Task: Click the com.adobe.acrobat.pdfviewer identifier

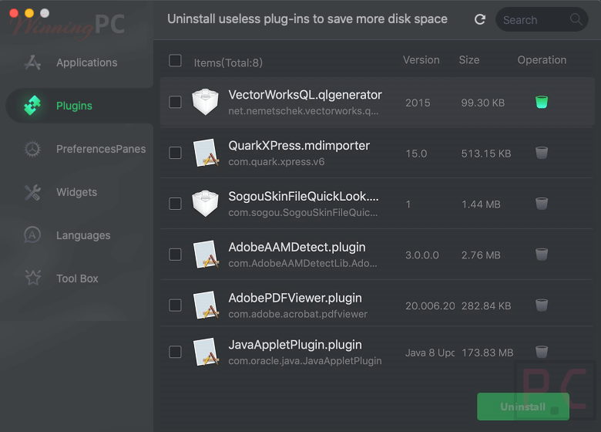Action: (x=298, y=314)
